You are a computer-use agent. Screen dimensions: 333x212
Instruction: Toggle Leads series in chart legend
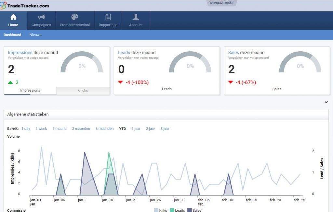click(177, 210)
